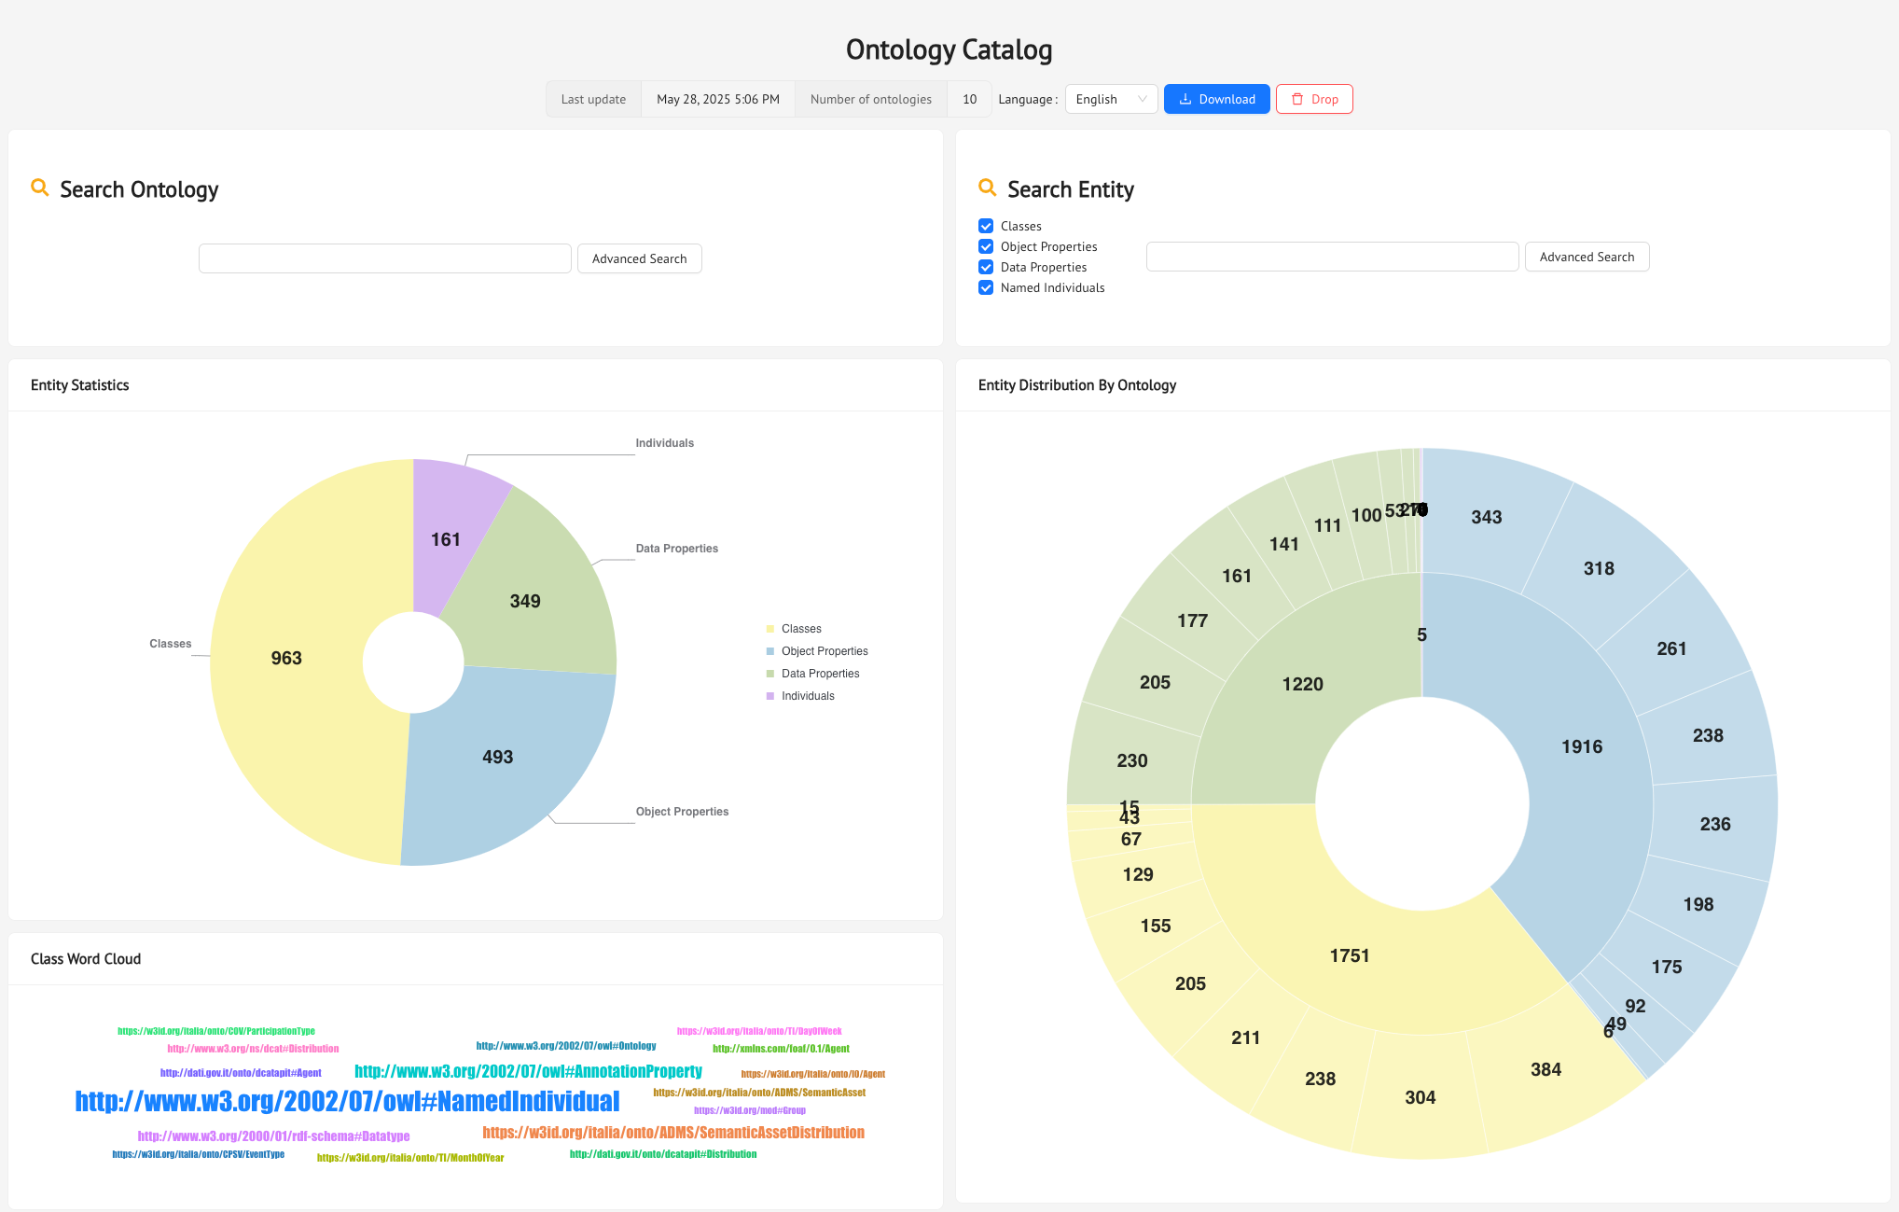The width and height of the screenshot is (1899, 1212).
Task: Click inside the Search Ontology text field
Action: pos(384,258)
